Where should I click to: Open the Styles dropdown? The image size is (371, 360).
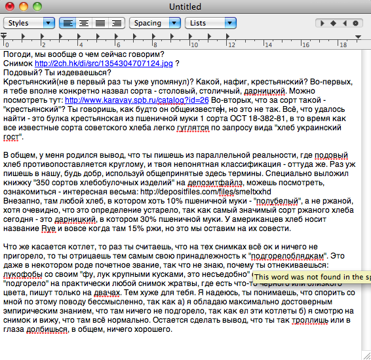pyautogui.click(x=29, y=23)
